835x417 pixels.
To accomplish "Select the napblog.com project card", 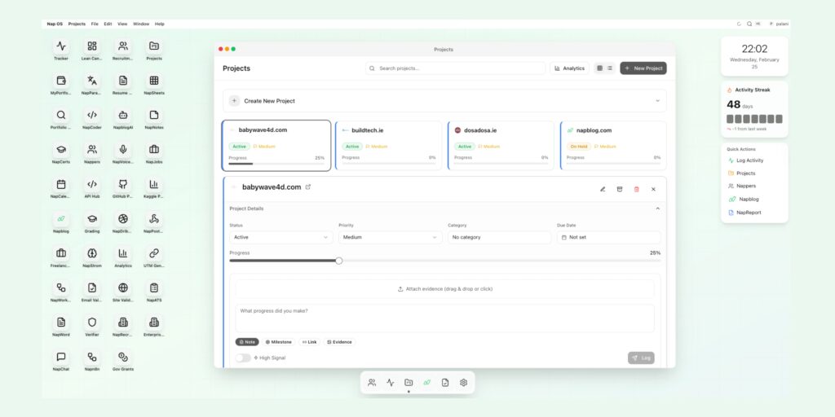I will click(613, 145).
